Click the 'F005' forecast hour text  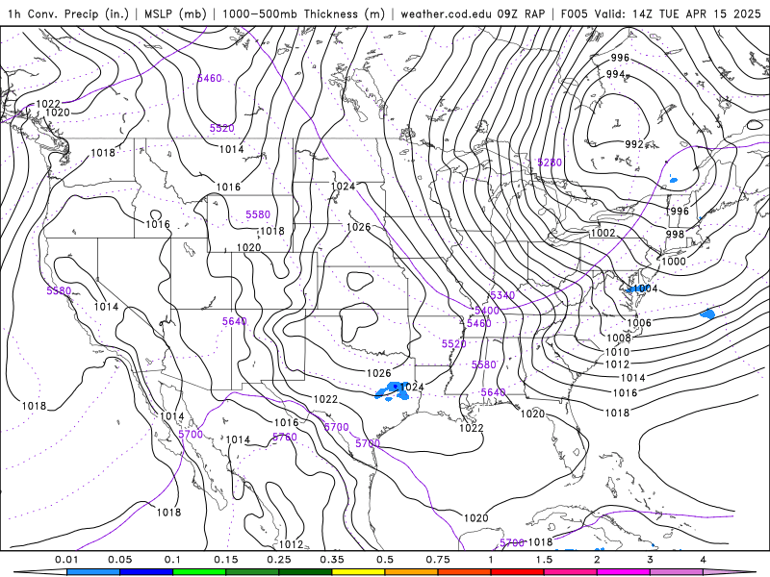tap(574, 13)
